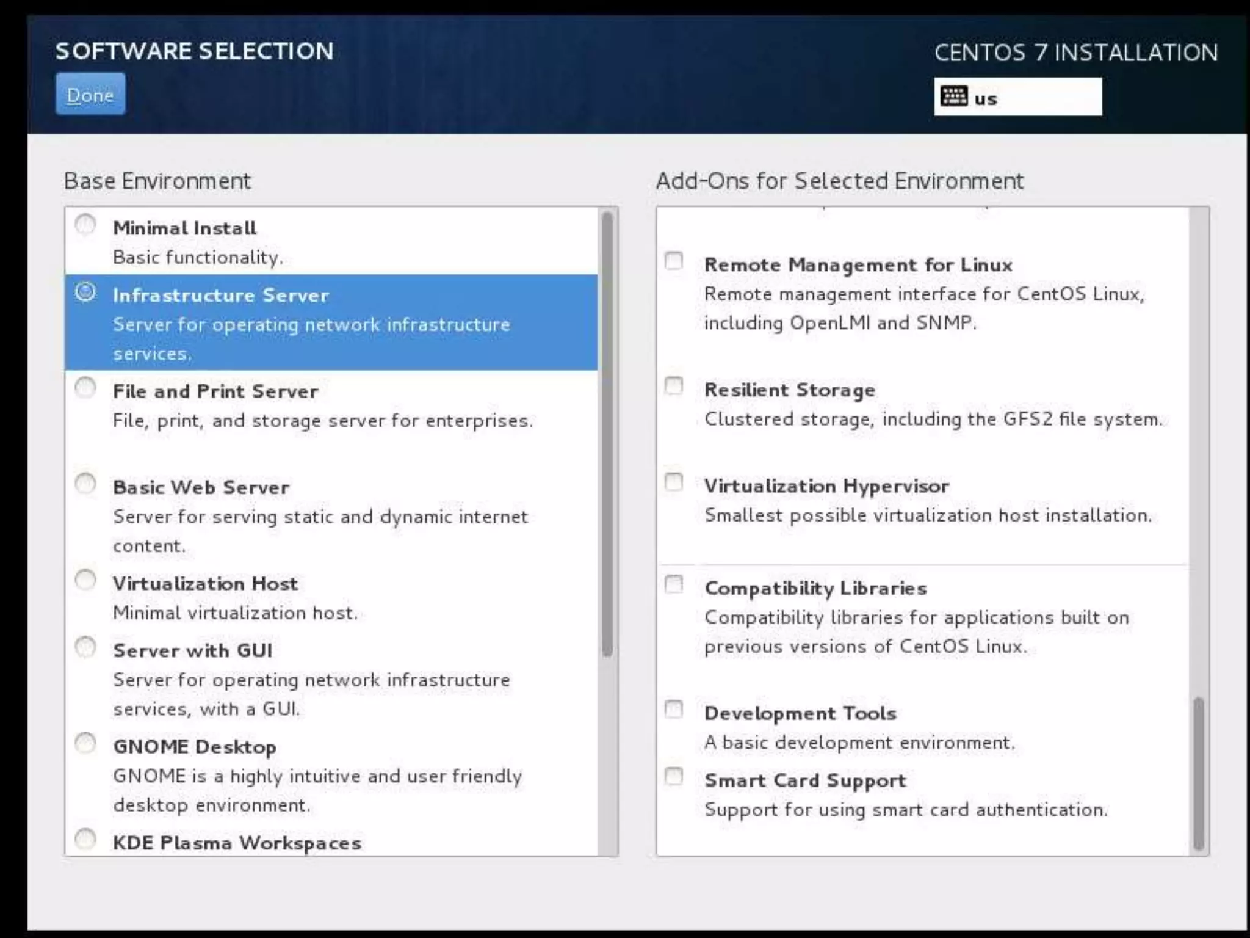Enable Smart Card Support add-on
1250x938 pixels.
[x=674, y=777]
